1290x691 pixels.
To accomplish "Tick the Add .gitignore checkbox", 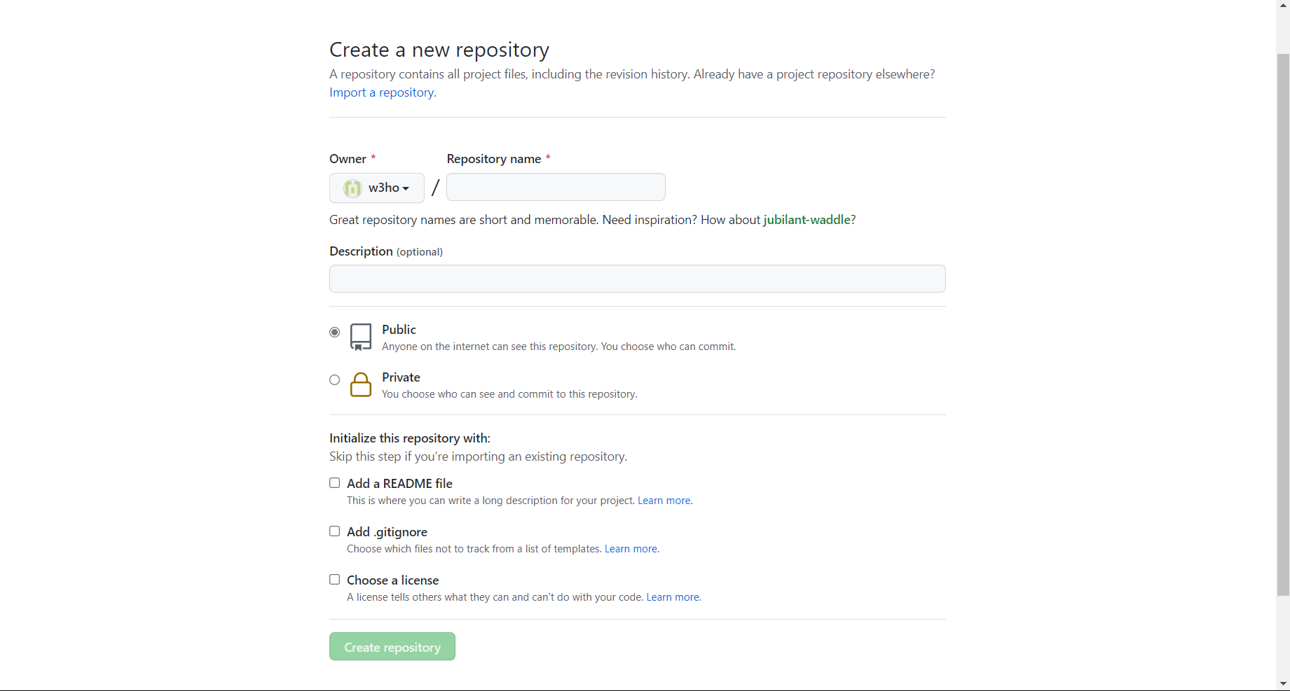I will pos(335,531).
